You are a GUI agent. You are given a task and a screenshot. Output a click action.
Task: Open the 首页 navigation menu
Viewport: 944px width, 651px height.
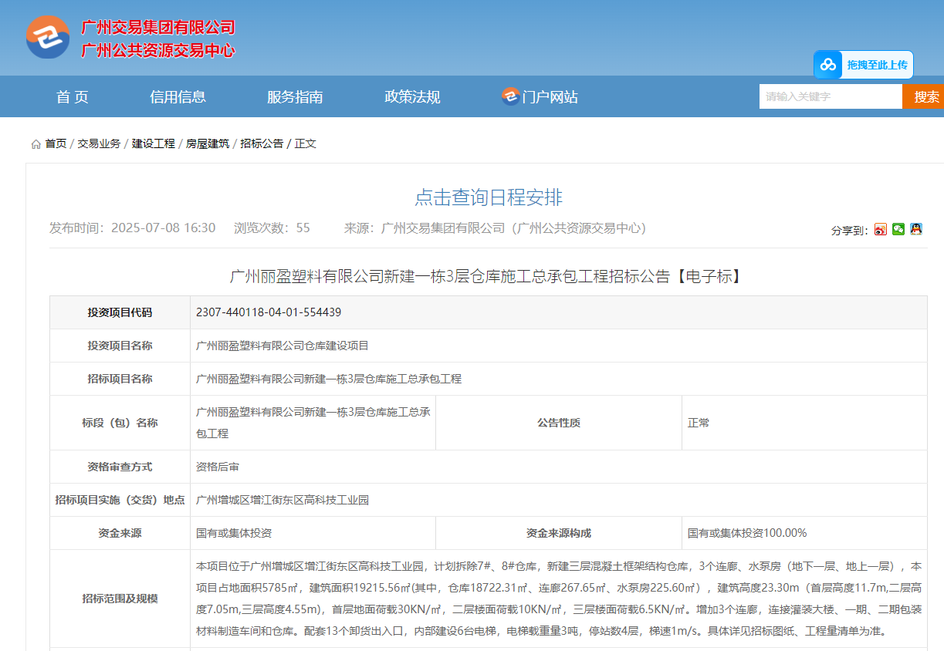point(72,96)
